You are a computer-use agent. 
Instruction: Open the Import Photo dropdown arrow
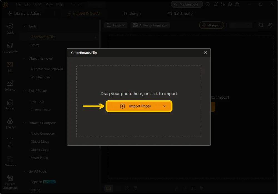coord(165,106)
